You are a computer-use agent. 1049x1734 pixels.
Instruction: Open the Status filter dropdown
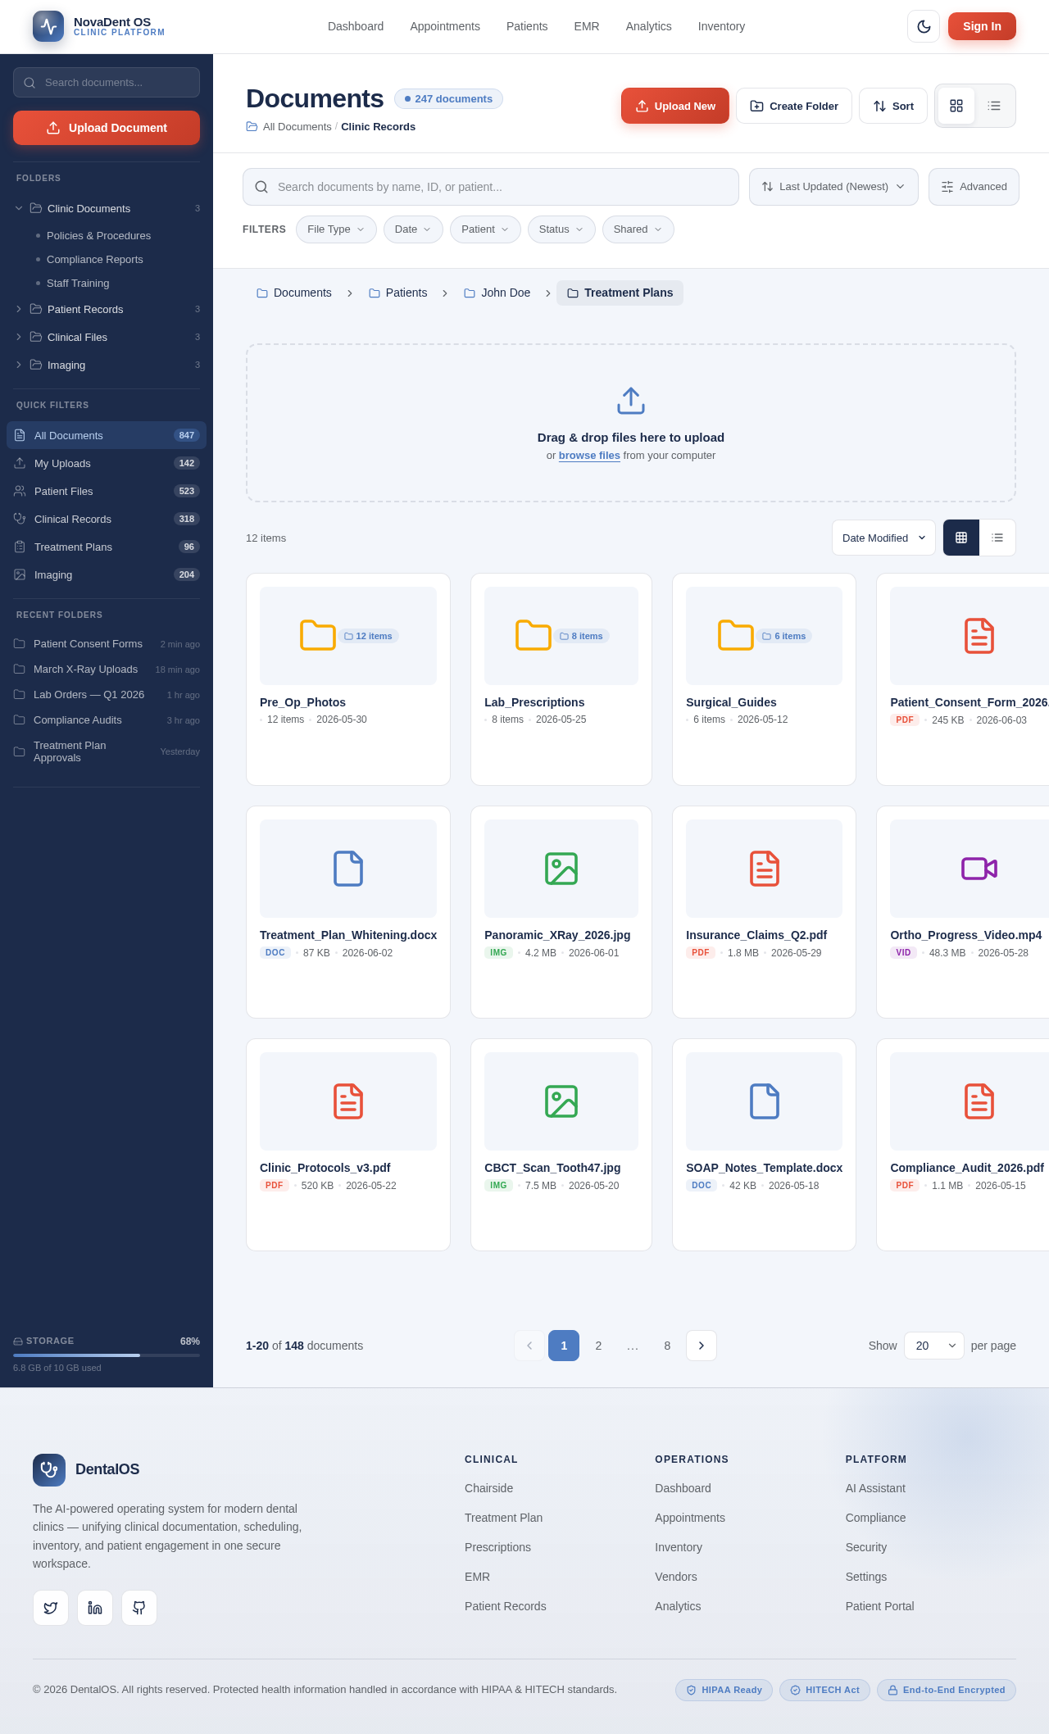[x=561, y=229]
